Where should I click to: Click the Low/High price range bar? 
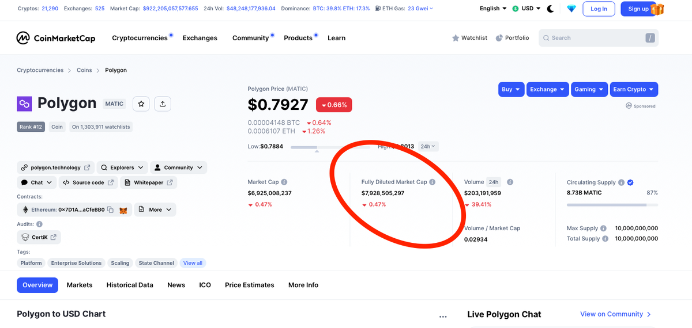click(x=330, y=147)
